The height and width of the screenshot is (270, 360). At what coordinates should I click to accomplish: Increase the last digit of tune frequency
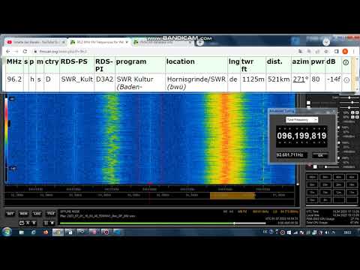tap(324, 129)
